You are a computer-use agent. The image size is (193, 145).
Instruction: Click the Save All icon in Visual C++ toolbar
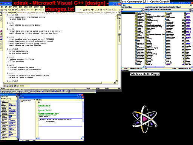pos(16,9)
